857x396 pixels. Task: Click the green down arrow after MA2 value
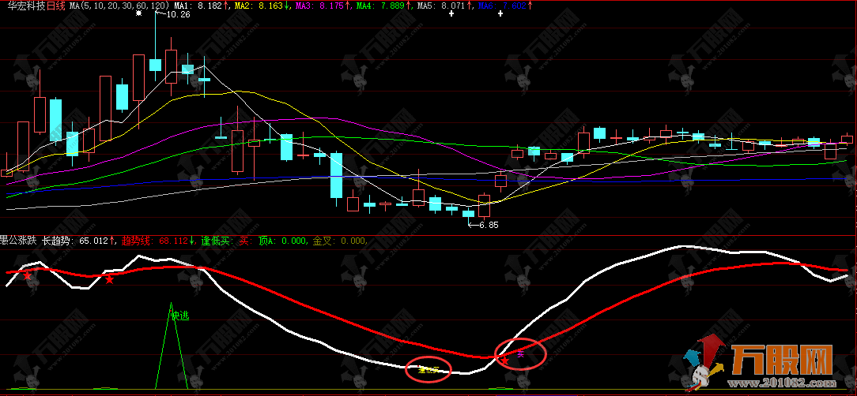point(286,6)
